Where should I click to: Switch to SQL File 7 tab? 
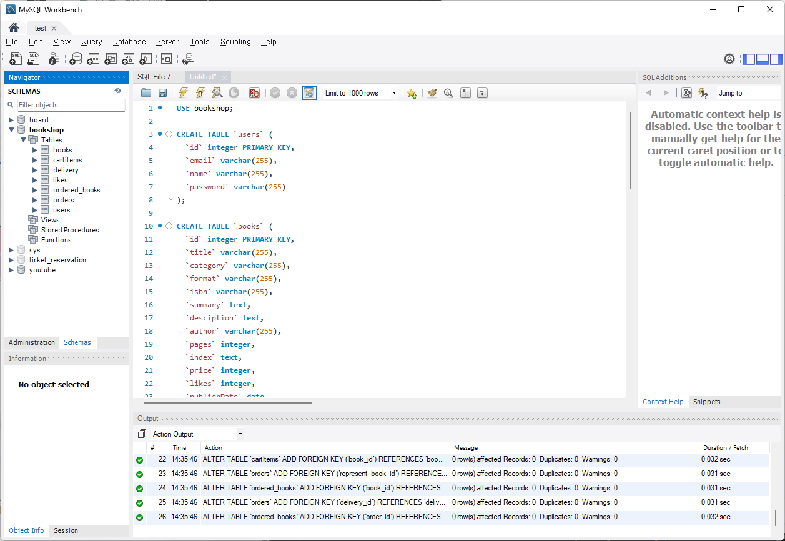pyautogui.click(x=154, y=77)
